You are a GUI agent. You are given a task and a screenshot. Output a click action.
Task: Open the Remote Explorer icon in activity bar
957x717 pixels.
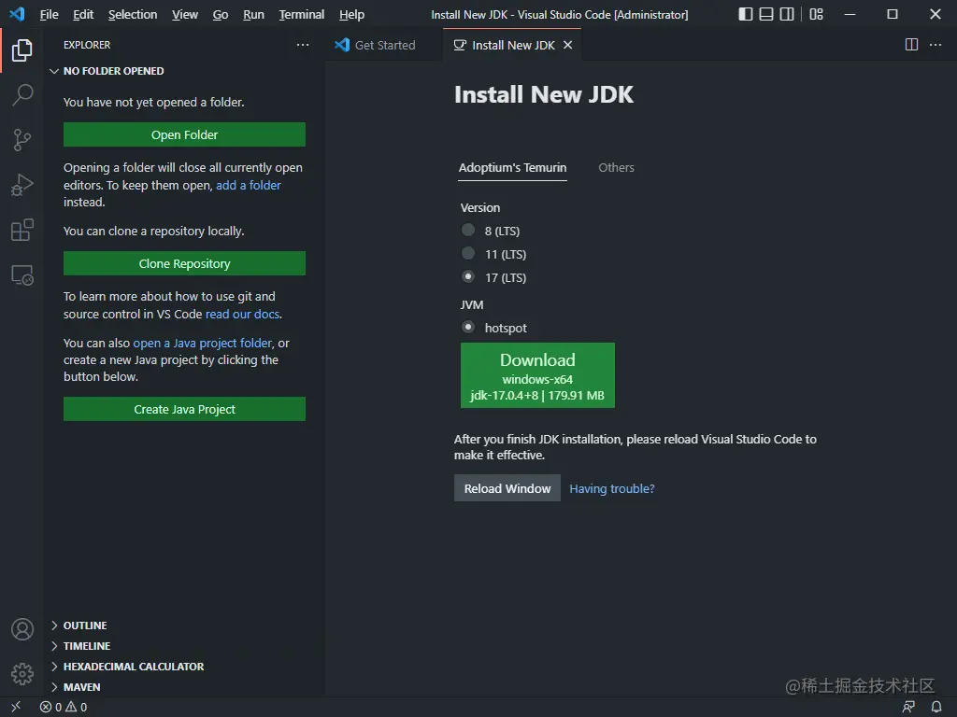click(x=22, y=275)
